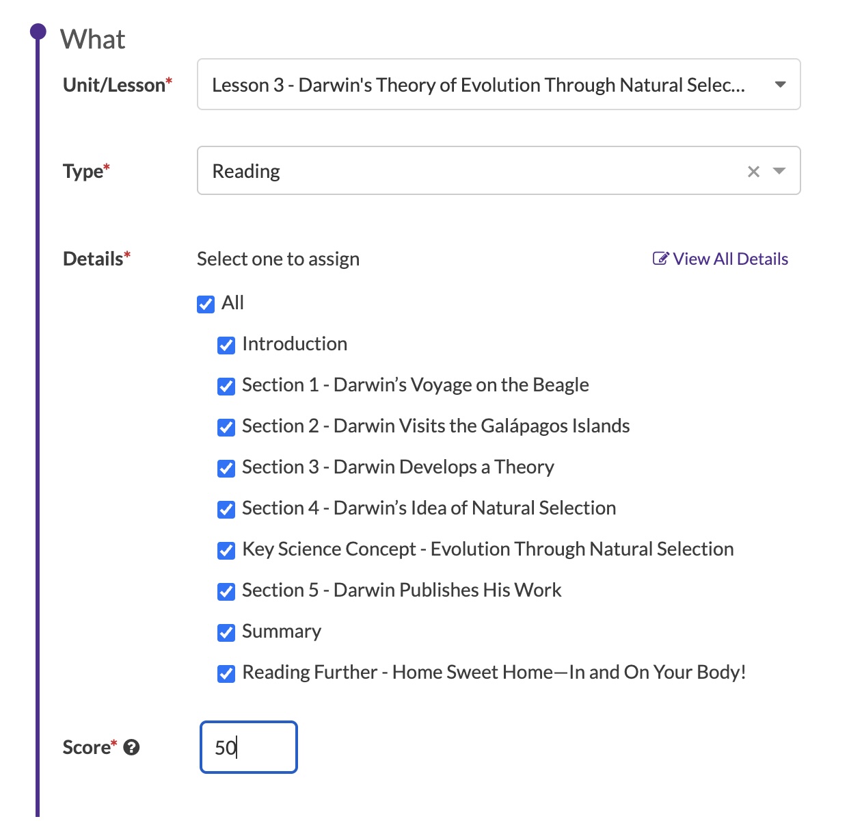Screen dimensions: 849x832
Task: Click the 'What' section heading
Action: pos(93,40)
